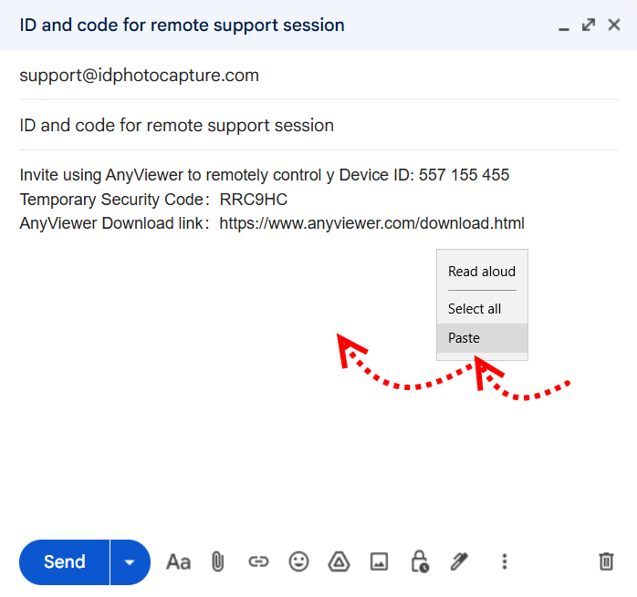Insert a photo using the image icon
This screenshot has width=637, height=597.
[379, 561]
